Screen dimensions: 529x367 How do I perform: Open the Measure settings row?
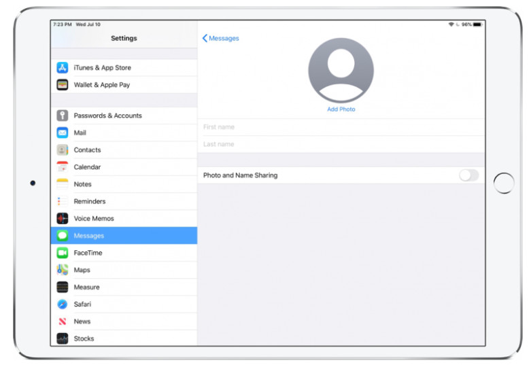(124, 287)
